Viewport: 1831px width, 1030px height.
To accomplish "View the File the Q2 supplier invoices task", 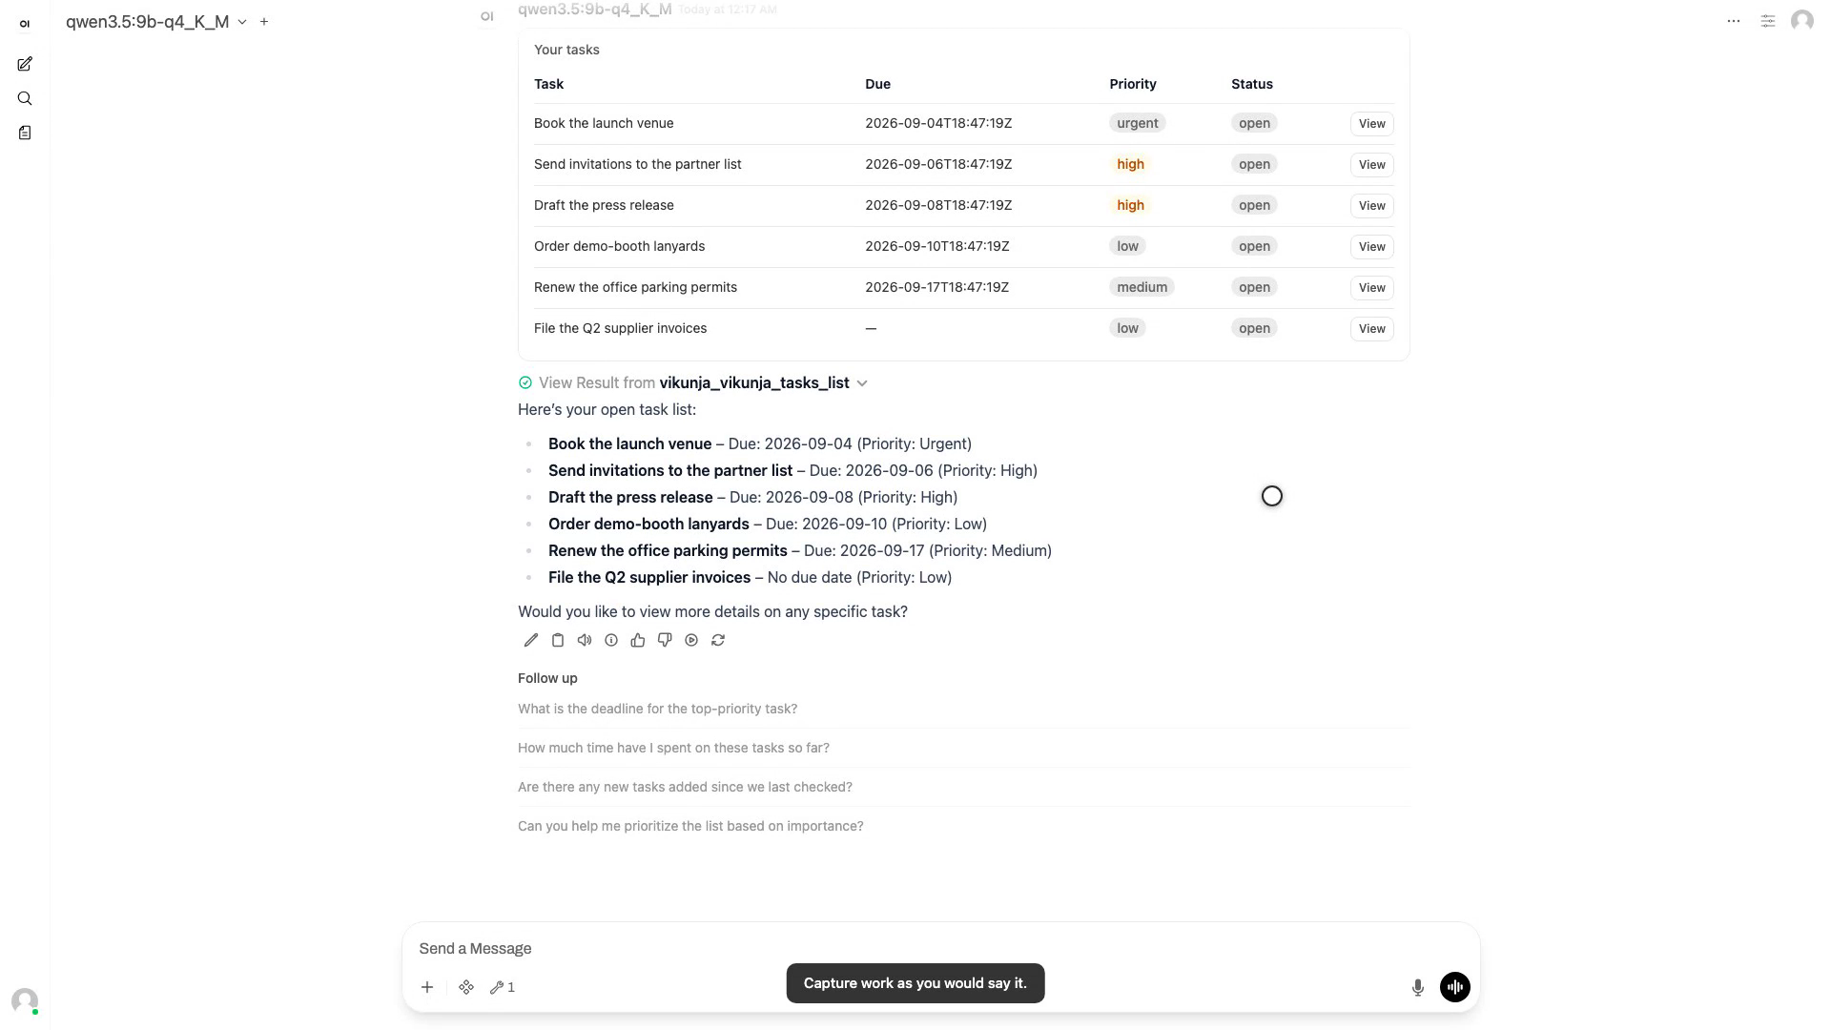I will pos(1372,329).
